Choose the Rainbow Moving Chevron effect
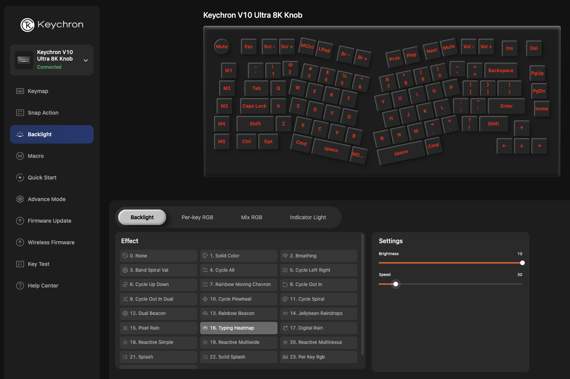This screenshot has width=570, height=379. [238, 284]
